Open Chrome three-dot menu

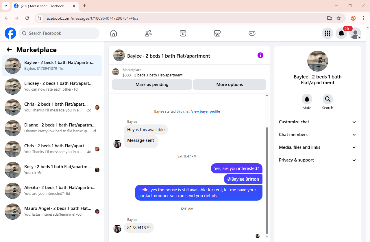click(364, 18)
